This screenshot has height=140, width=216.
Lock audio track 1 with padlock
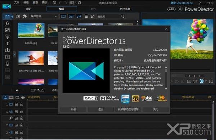(x=22, y=111)
